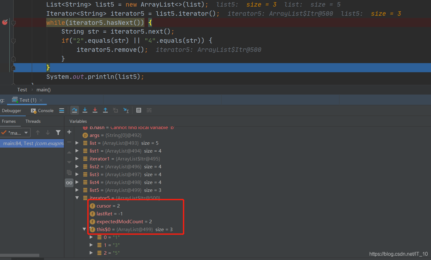The height and width of the screenshot is (260, 431).
Task: Collapse the this$0 field node
Action: coord(84,230)
